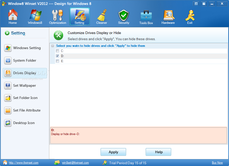
Task: Open the Hardware magnifier icon
Action: click(169, 15)
